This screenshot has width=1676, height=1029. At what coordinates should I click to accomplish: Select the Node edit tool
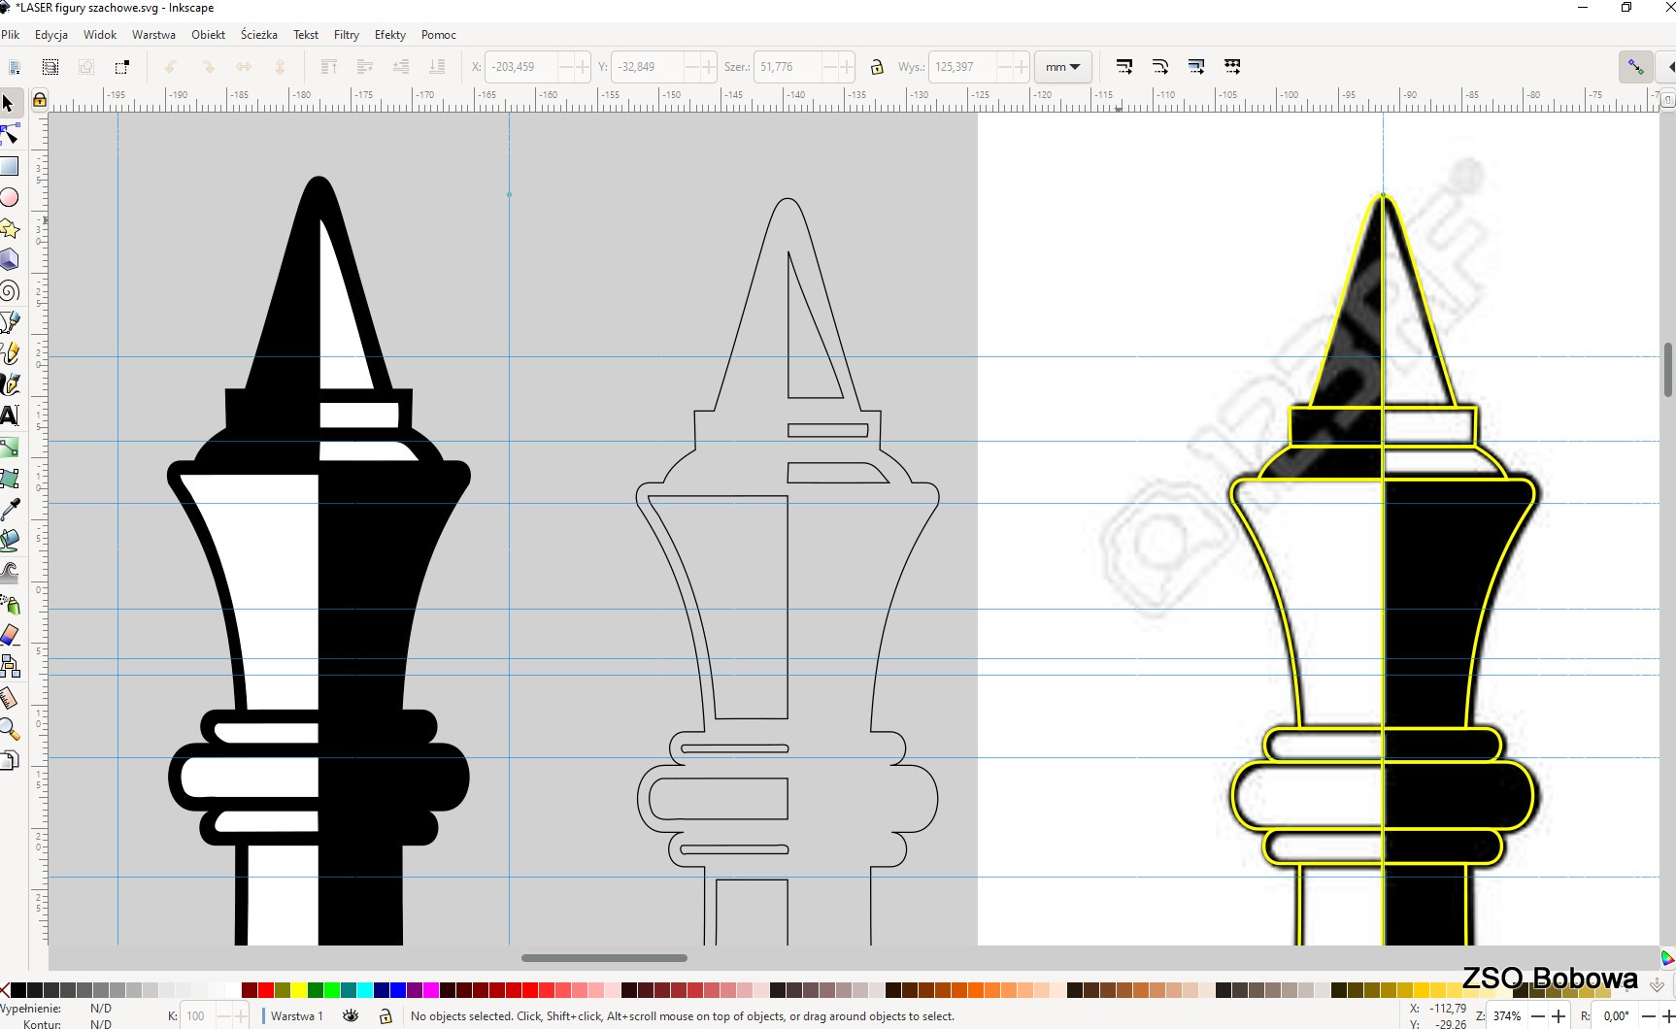point(10,134)
